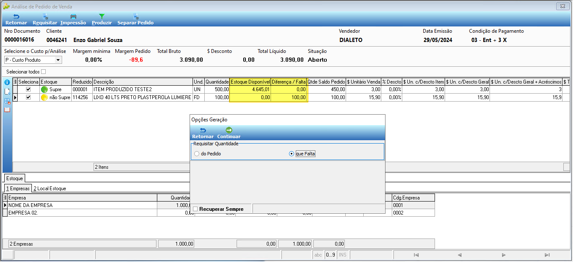Click the Produzir funnel icon
Image resolution: width=573 pixels, height=262 pixels.
[x=102, y=17]
